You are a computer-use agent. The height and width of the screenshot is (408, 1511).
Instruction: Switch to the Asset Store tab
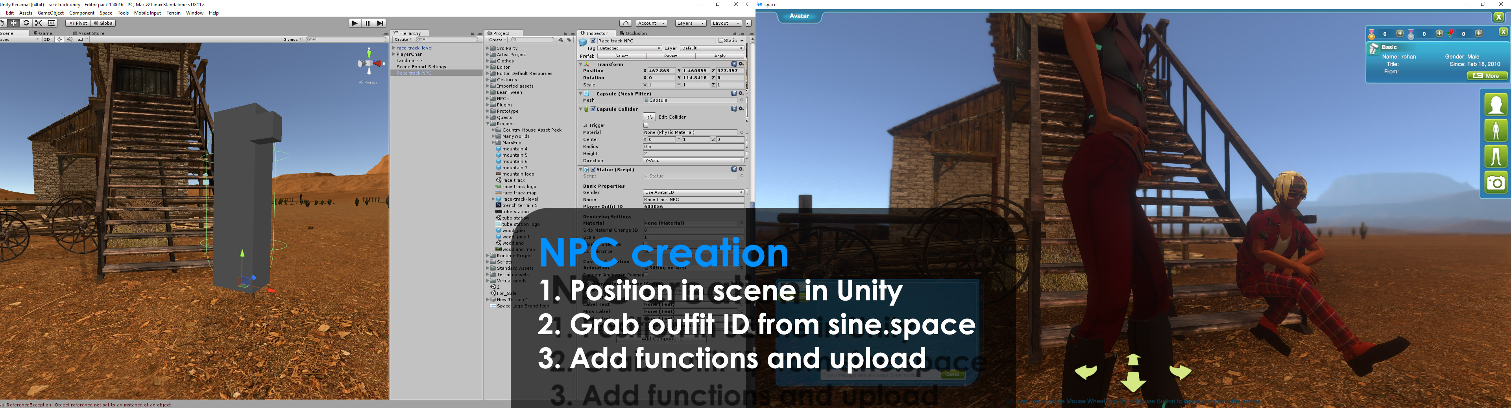coord(89,33)
